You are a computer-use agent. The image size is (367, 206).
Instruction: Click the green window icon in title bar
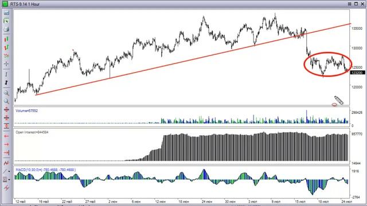click(x=5, y=4)
